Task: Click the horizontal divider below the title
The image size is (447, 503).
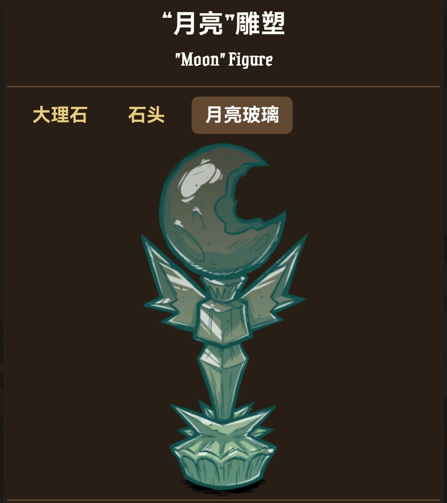Action: click(x=223, y=86)
